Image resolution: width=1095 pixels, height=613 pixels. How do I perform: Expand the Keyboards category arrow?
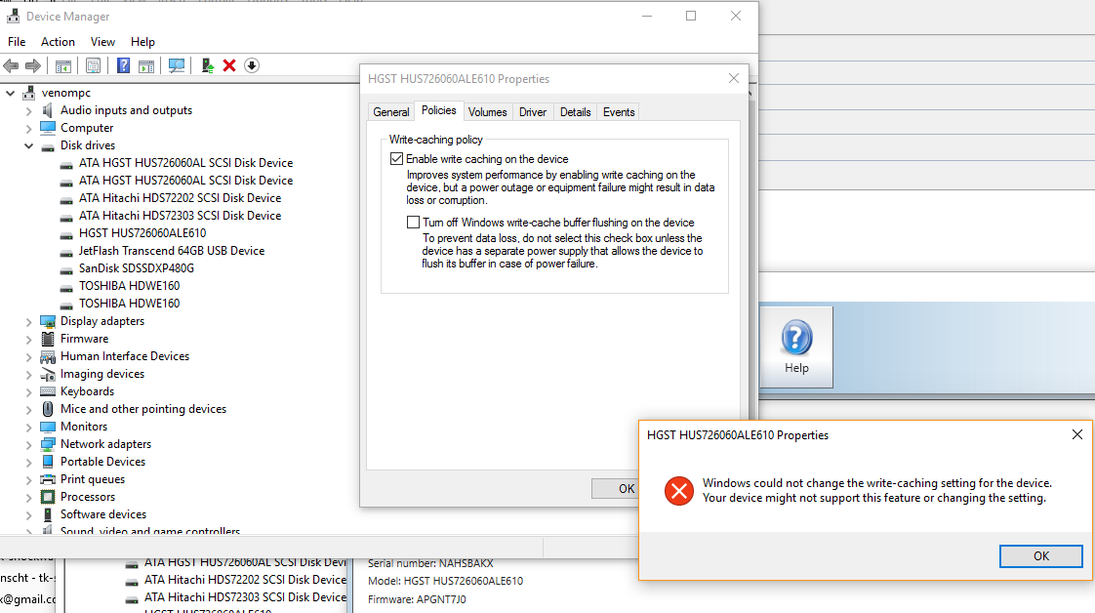pos(28,392)
